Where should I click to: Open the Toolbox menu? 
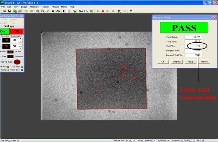click(45, 7)
